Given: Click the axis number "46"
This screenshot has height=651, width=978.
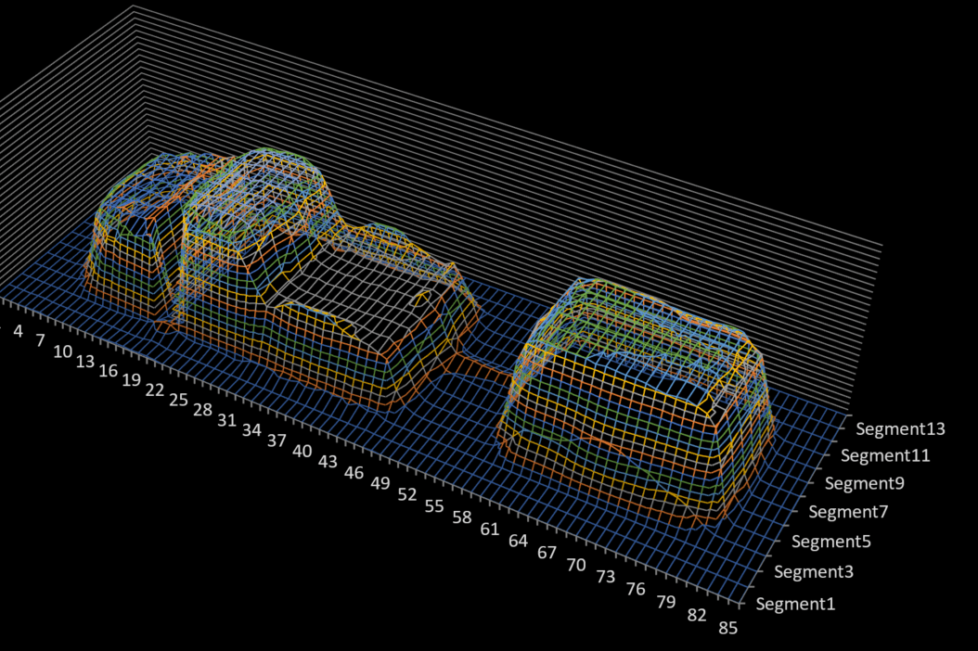Looking at the screenshot, I should click(x=354, y=472).
